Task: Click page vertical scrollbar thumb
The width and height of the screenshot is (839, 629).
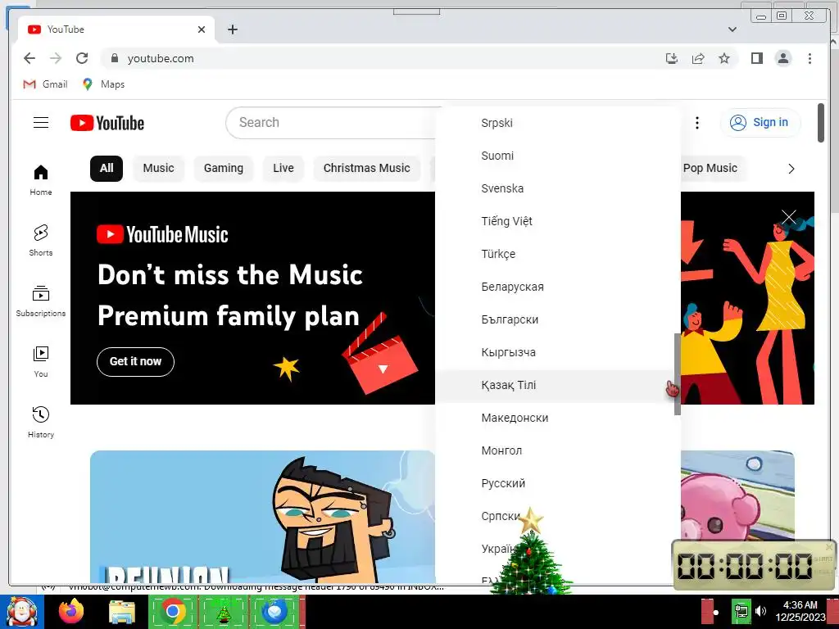Action: pyautogui.click(x=821, y=123)
